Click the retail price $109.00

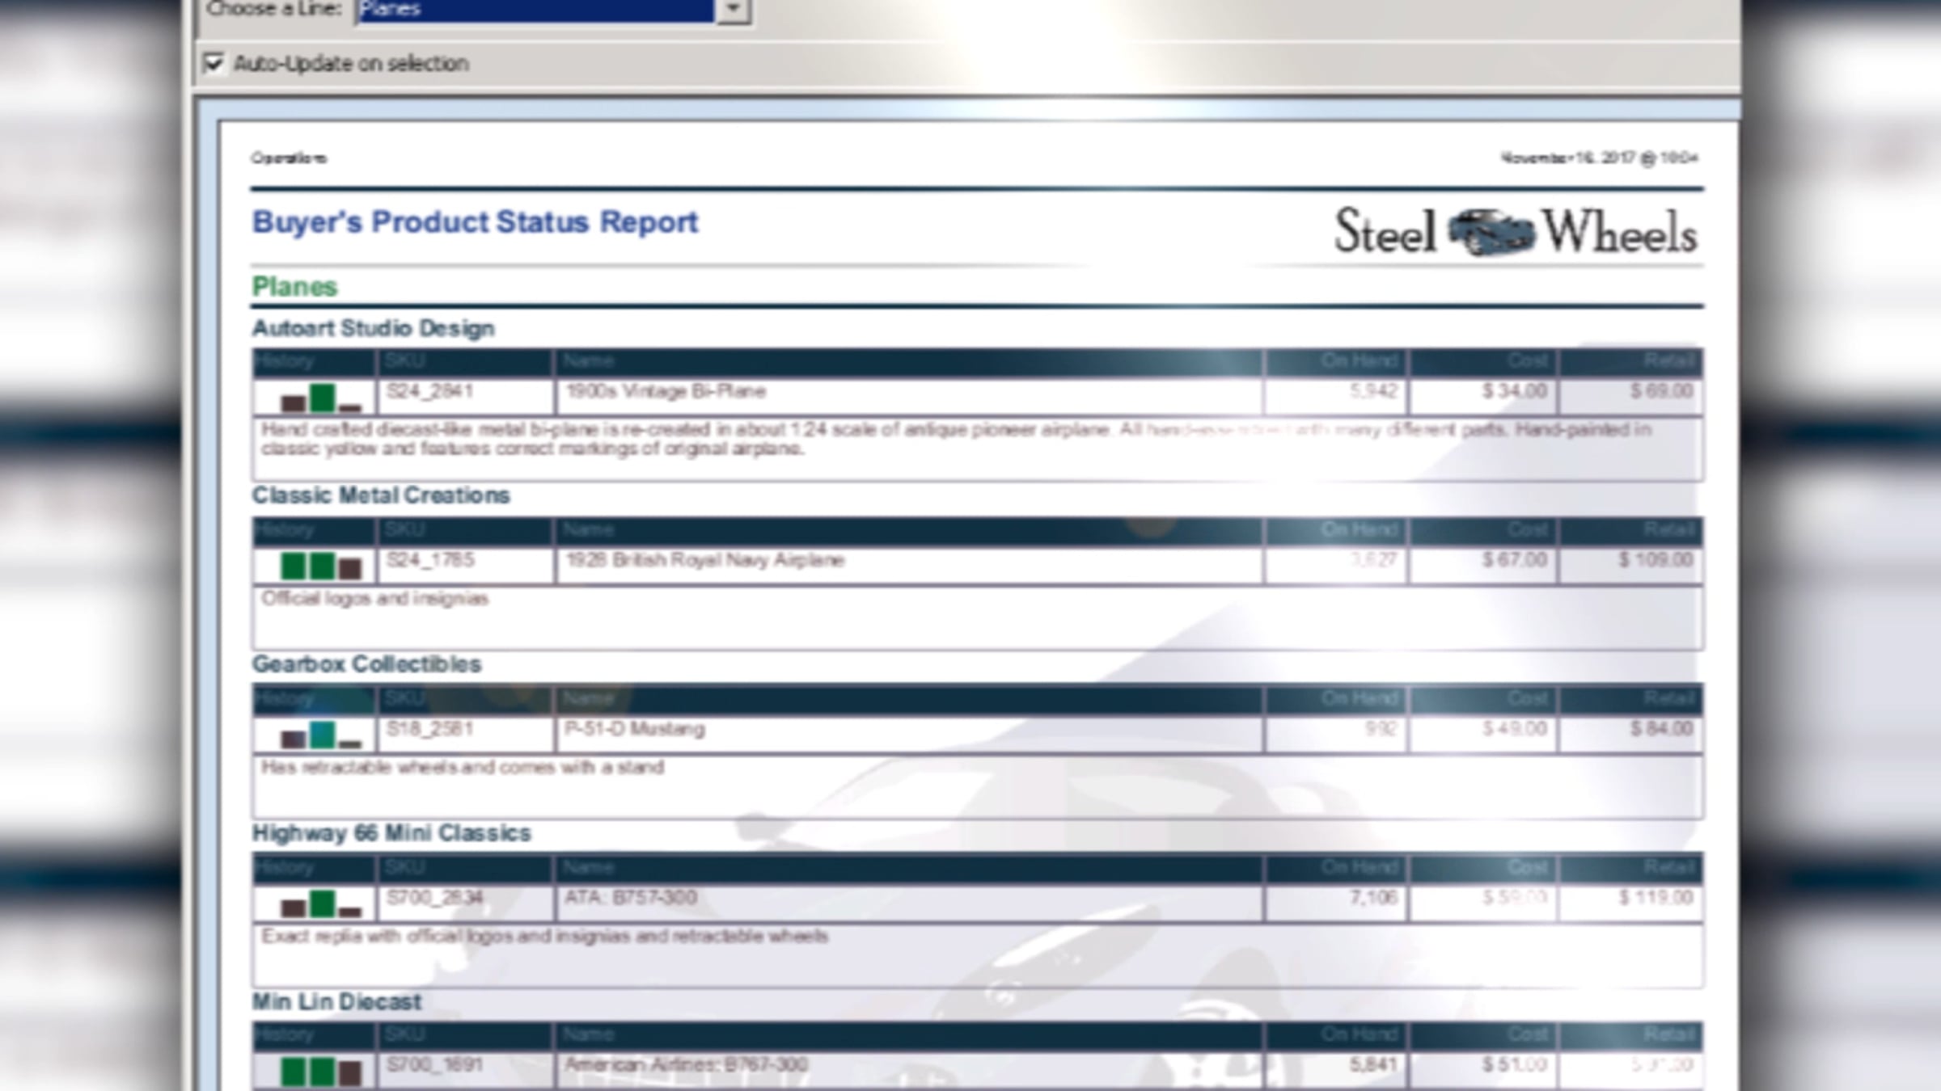tap(1656, 561)
